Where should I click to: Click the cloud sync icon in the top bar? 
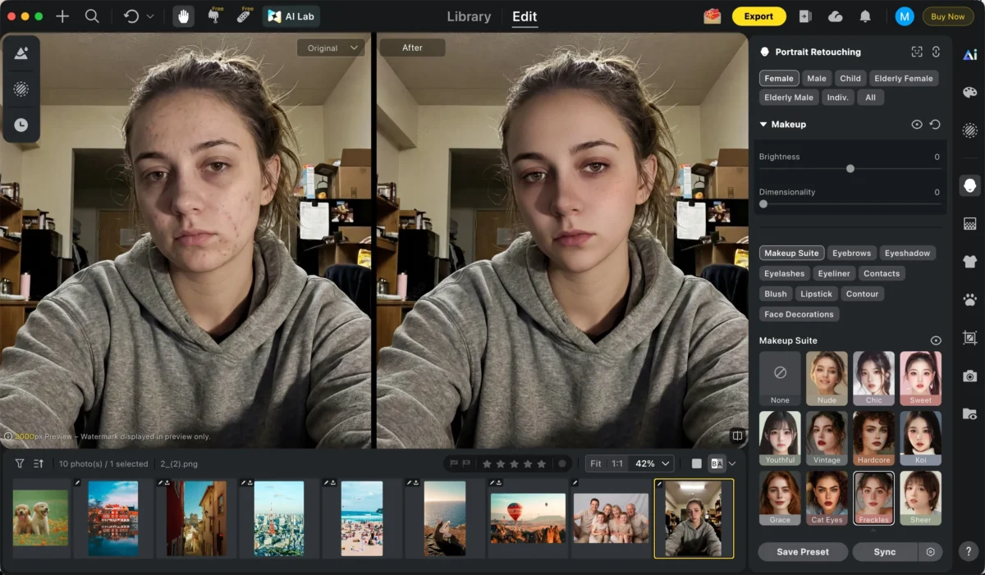pyautogui.click(x=837, y=16)
